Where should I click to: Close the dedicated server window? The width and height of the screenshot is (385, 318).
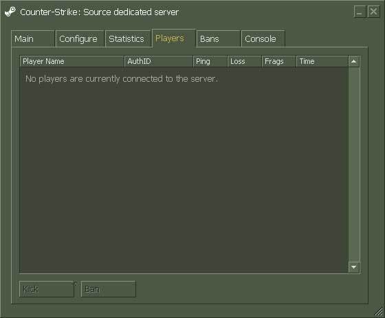click(x=373, y=12)
